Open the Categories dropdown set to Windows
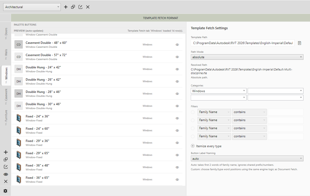This screenshot has width=310, height=196. [218, 91]
